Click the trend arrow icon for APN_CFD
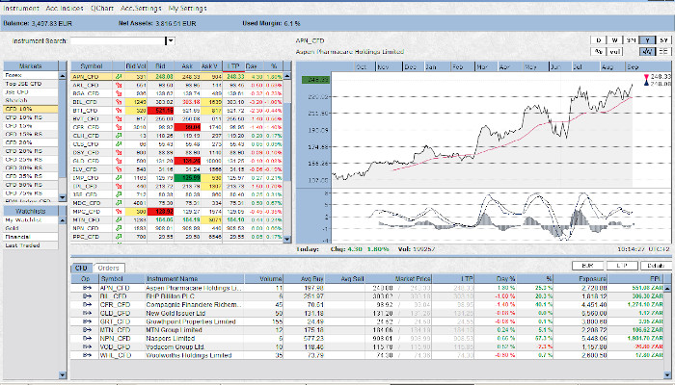Screen dimensions: 675x385 point(118,74)
